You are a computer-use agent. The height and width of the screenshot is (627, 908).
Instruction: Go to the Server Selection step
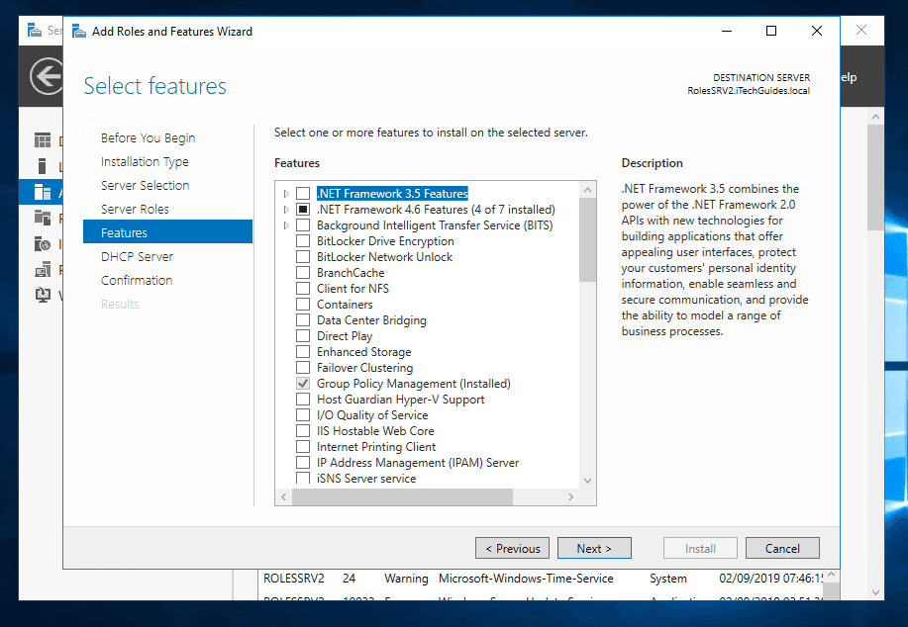145,185
